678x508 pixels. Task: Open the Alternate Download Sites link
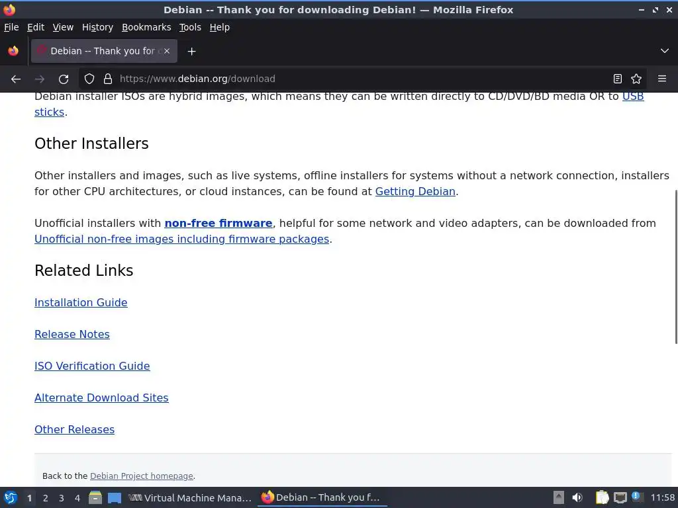[101, 398]
